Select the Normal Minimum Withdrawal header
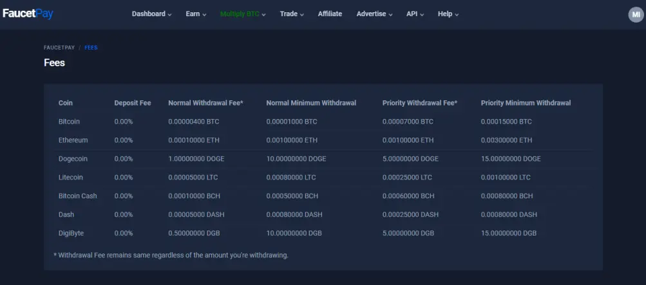 tap(311, 103)
